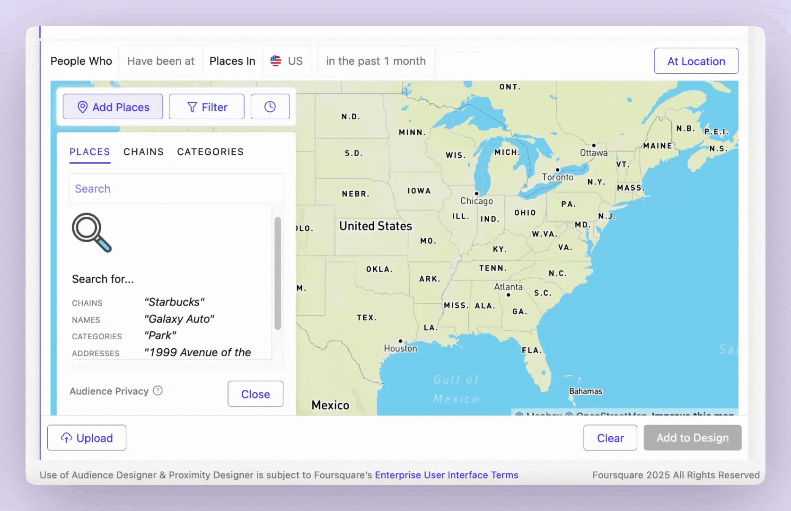Click the Audience Privacy label
This screenshot has height=511, width=791.
(x=109, y=391)
